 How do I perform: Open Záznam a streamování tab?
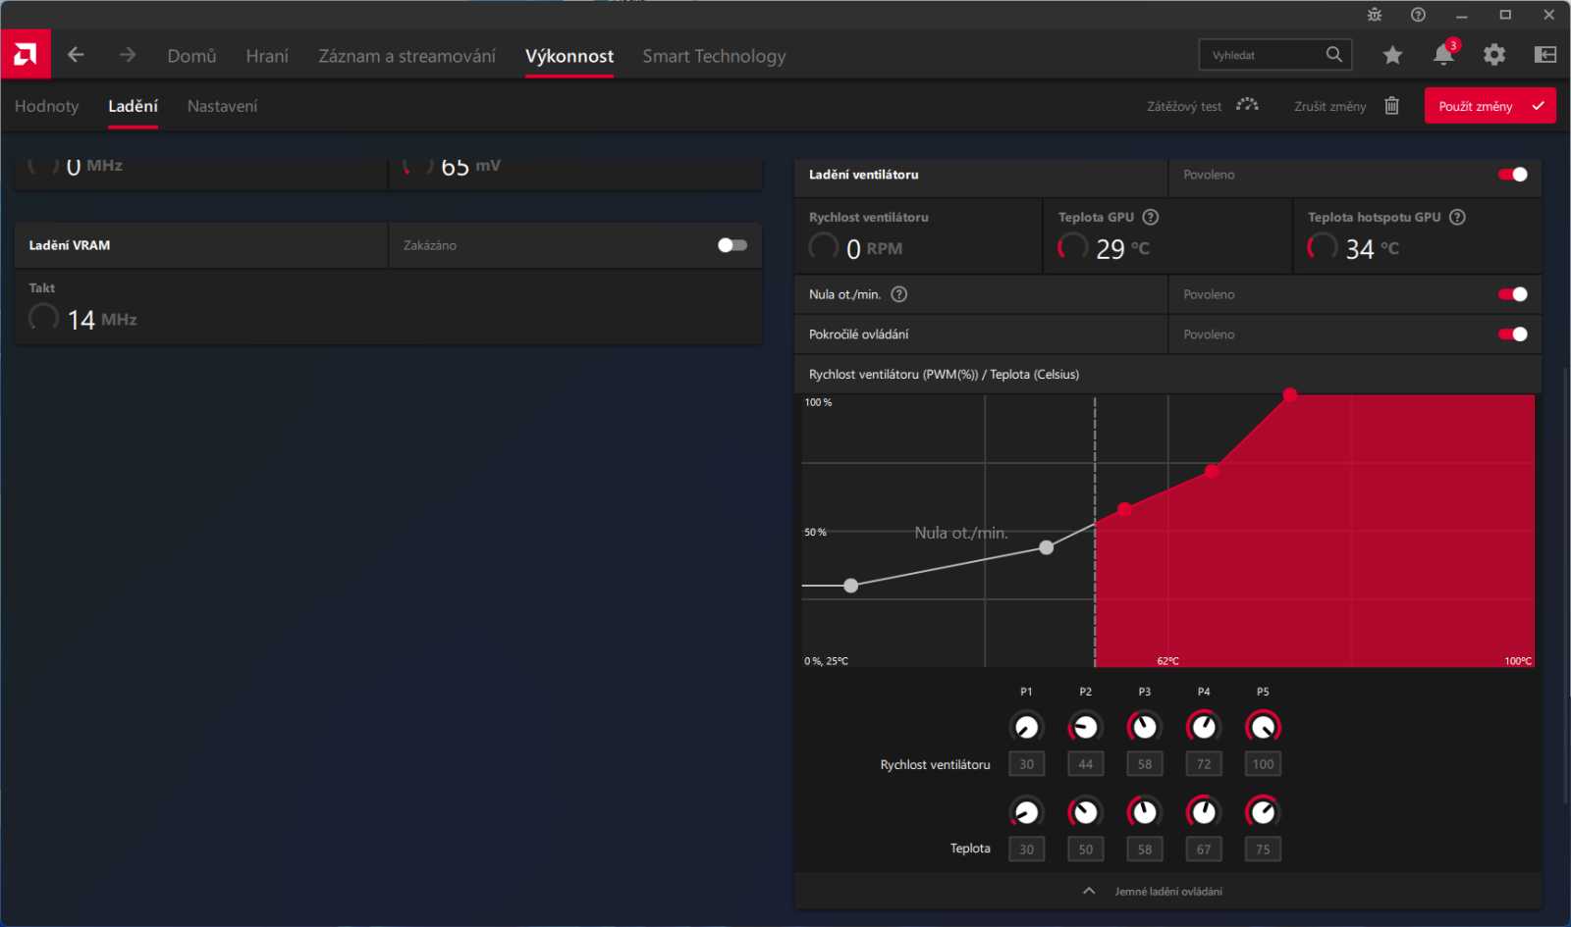click(x=406, y=56)
